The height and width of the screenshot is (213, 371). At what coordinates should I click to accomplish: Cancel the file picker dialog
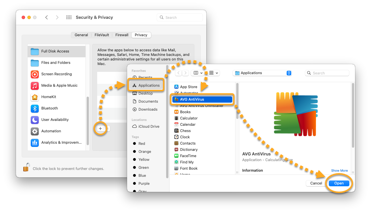click(x=316, y=183)
